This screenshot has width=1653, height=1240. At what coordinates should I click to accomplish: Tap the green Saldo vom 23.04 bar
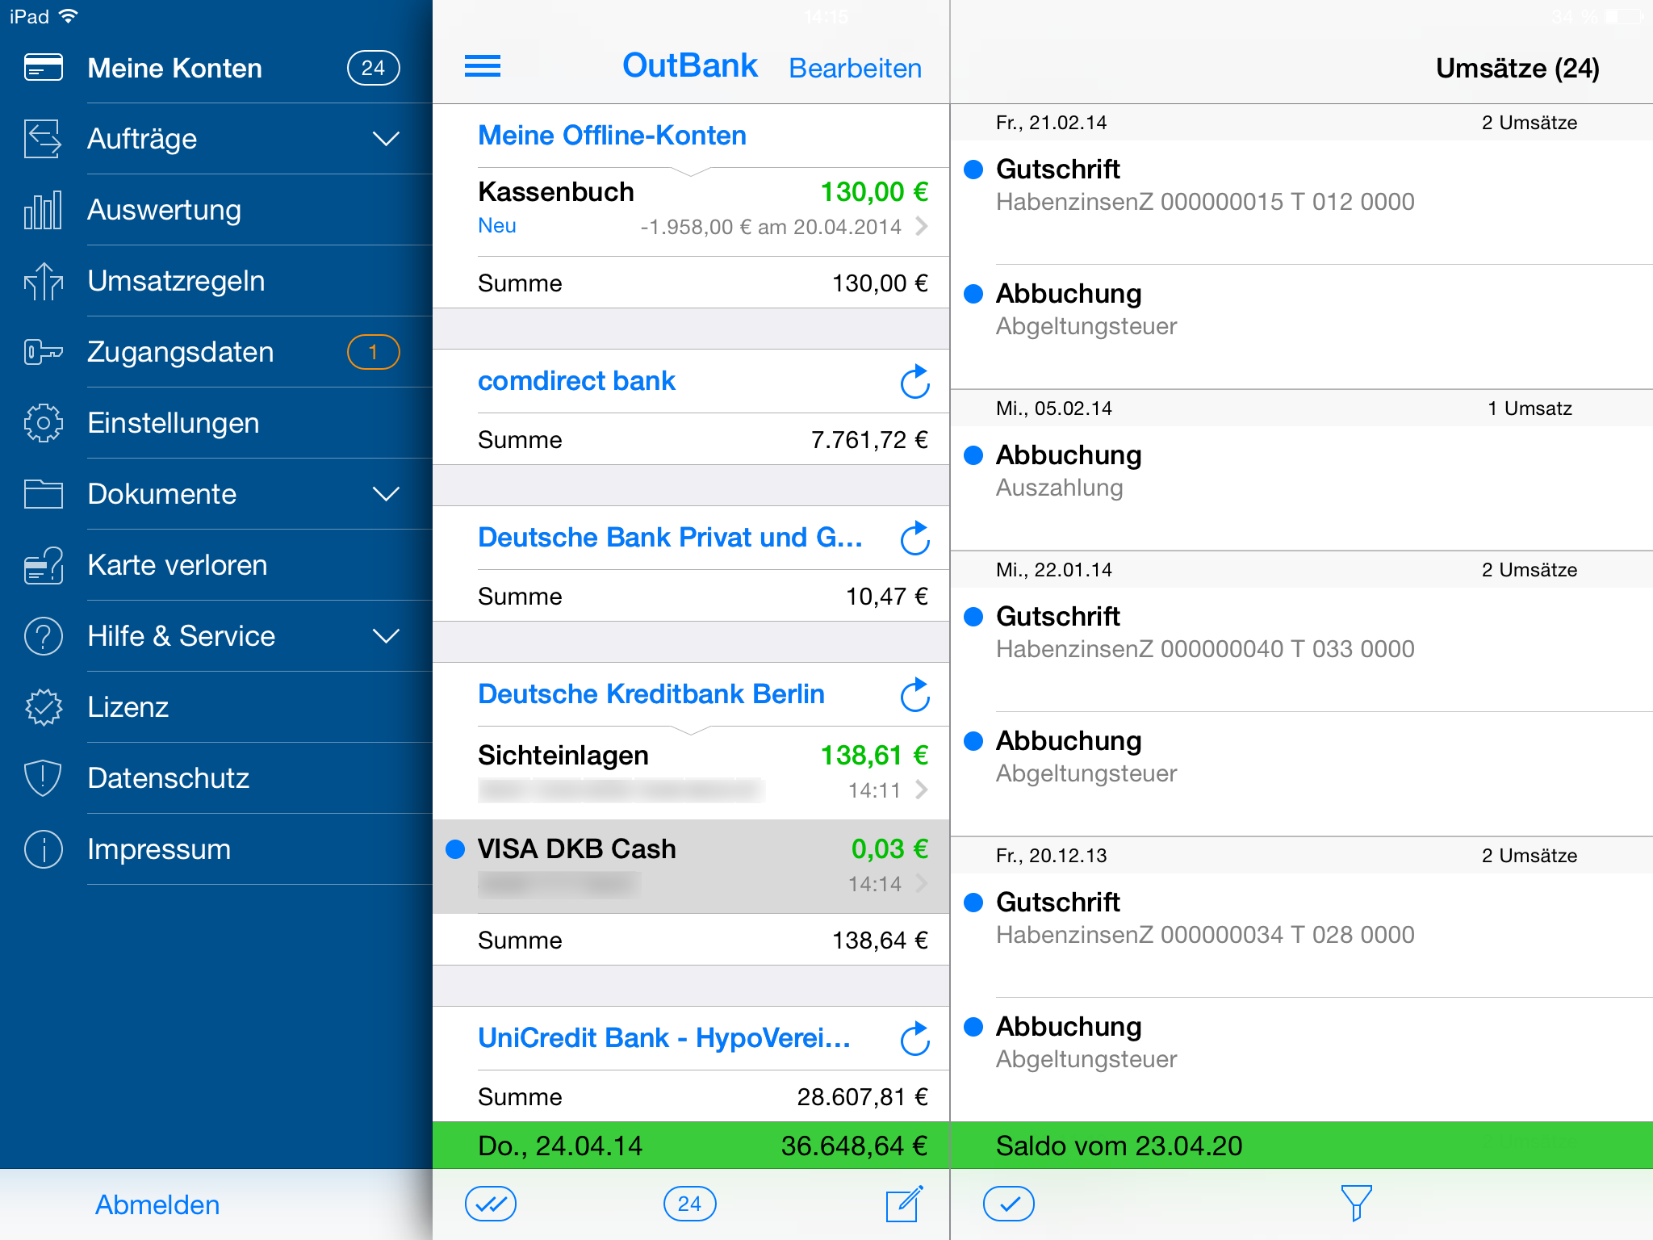(1299, 1145)
